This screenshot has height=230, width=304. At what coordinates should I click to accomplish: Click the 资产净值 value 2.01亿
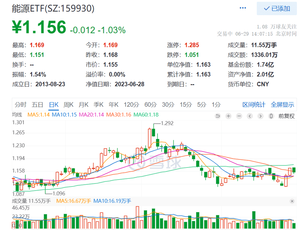265,74
